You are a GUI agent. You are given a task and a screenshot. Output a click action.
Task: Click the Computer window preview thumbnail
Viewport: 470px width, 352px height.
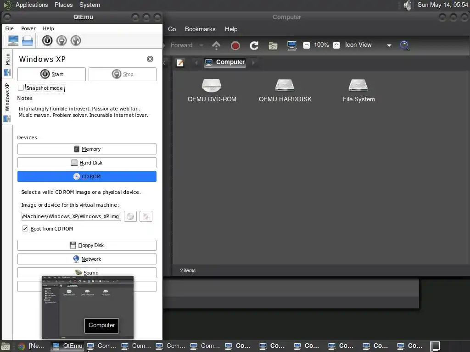(88, 308)
